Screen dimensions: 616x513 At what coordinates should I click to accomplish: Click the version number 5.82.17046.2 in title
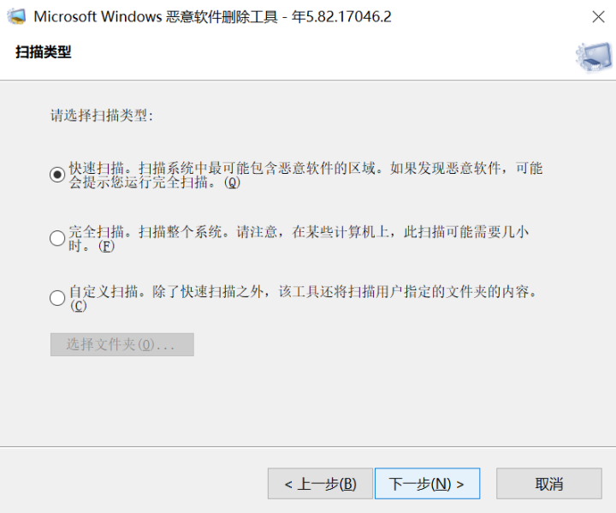[x=348, y=17]
